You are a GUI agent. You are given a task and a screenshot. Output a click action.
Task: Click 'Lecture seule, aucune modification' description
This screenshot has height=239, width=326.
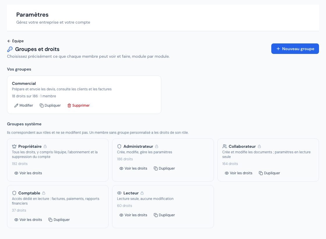click(145, 199)
